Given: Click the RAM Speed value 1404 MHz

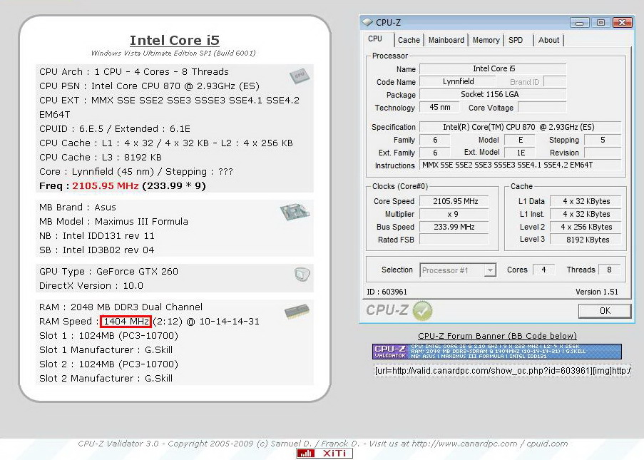Looking at the screenshot, I should pos(126,321).
